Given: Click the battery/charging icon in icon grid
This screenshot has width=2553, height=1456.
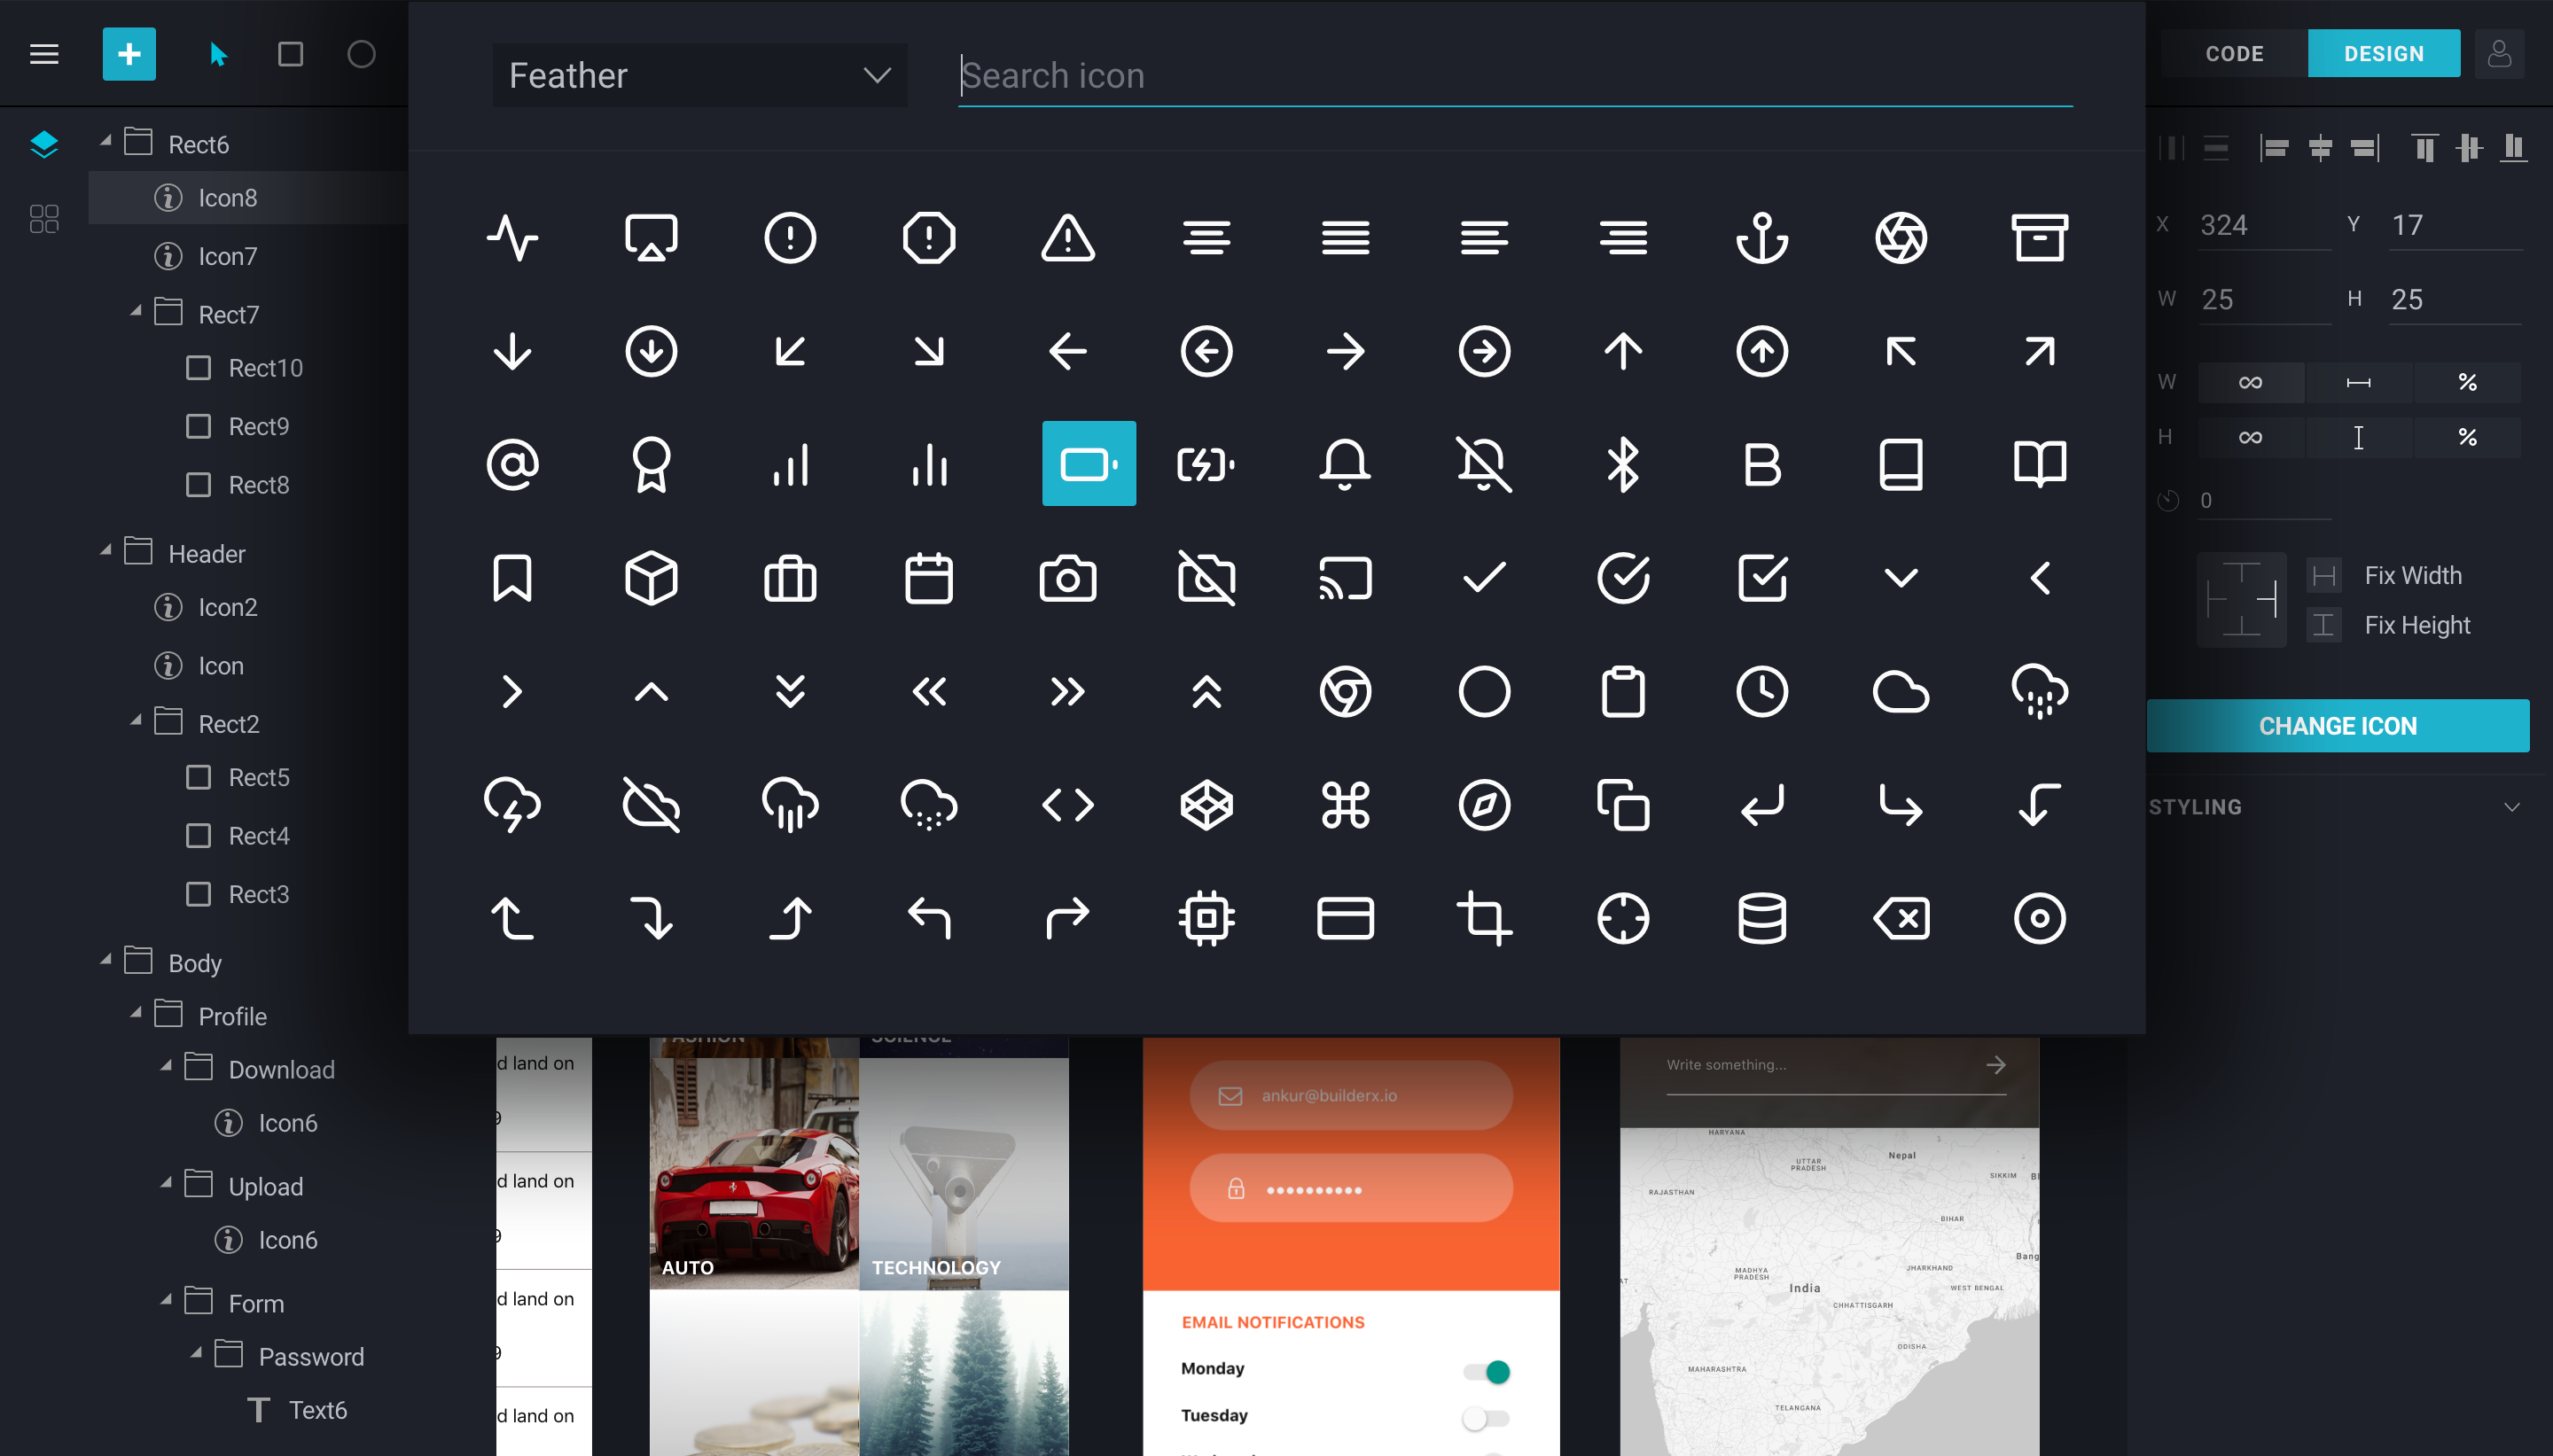Looking at the screenshot, I should pos(1206,463).
